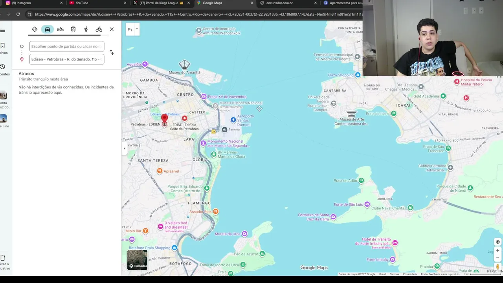Click the Forte de São Luís pin

point(367,204)
